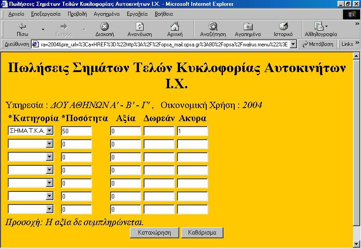
Task: Click the Καθάρισμα reset button
Action: pos(202,233)
